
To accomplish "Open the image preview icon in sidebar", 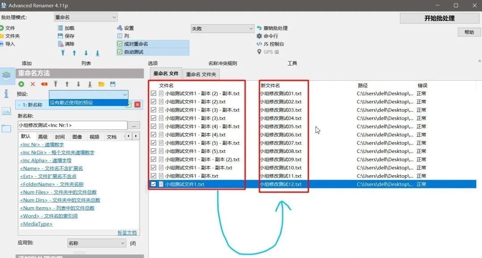I will pos(6,111).
